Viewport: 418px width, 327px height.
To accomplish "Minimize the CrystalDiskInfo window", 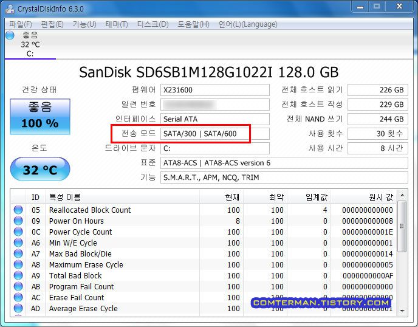I will pyautogui.click(x=360, y=7).
